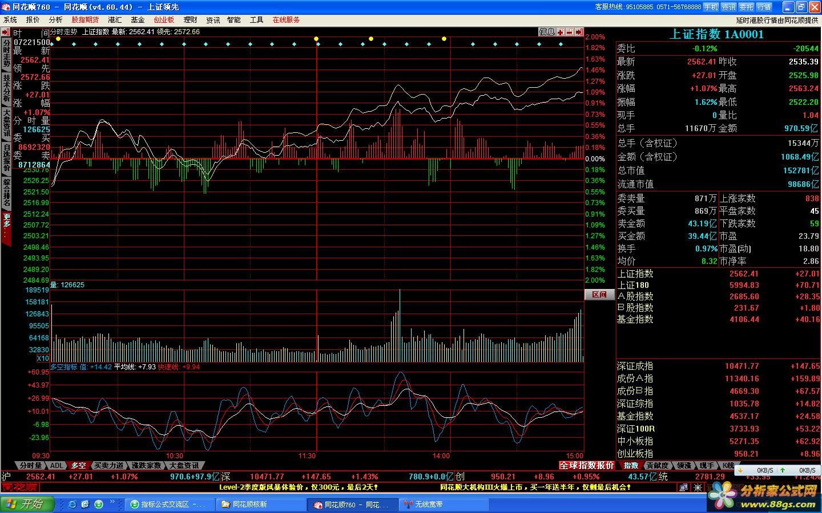The image size is (822, 513).
Task: Select the 领涨 tab in right panel
Action: click(683, 466)
